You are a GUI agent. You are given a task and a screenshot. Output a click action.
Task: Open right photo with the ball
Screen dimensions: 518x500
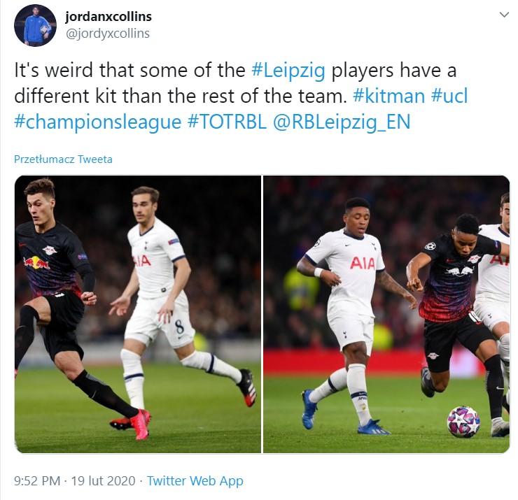pyautogui.click(x=386, y=314)
